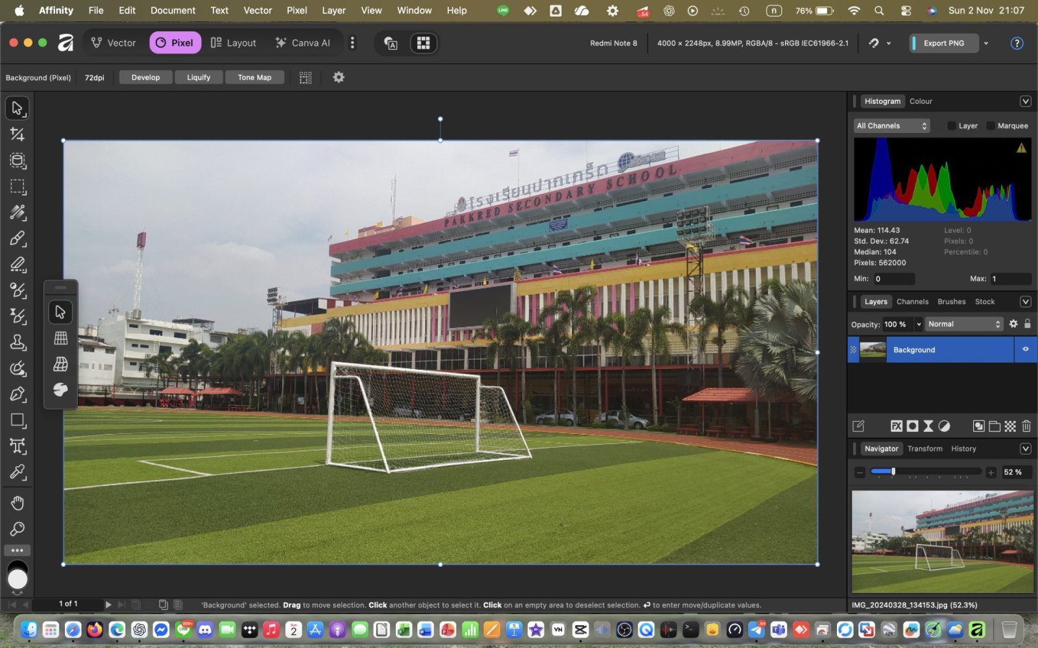Open the Normal blend mode dropdown
Screen dimensions: 1038x648
pos(963,324)
